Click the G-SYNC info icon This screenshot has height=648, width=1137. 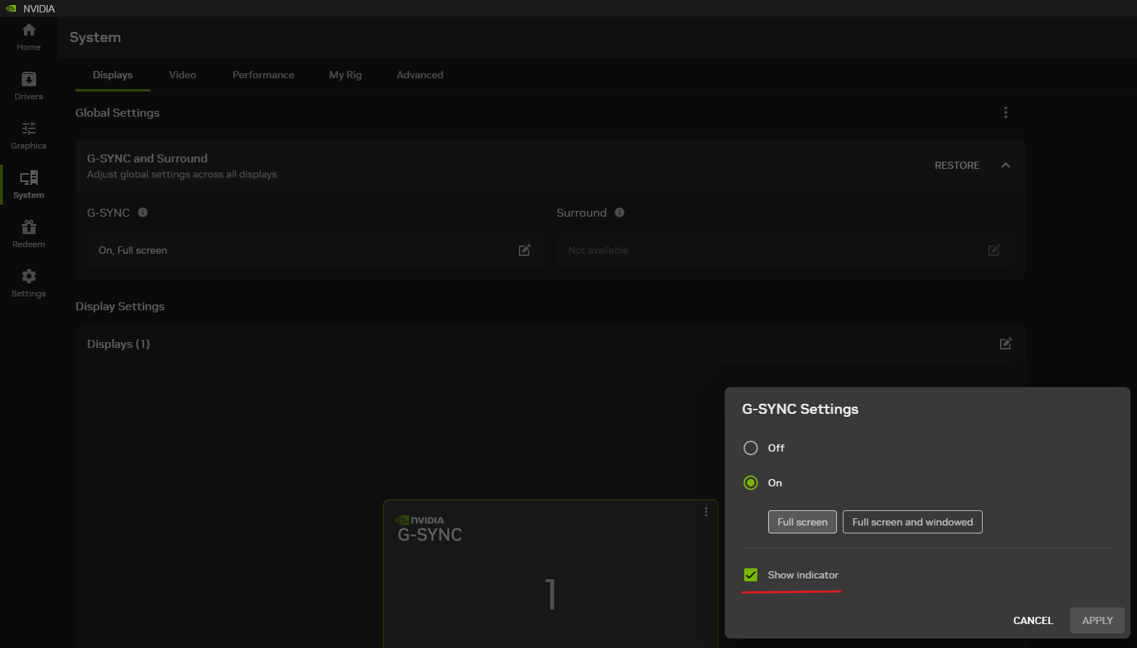[x=143, y=212]
